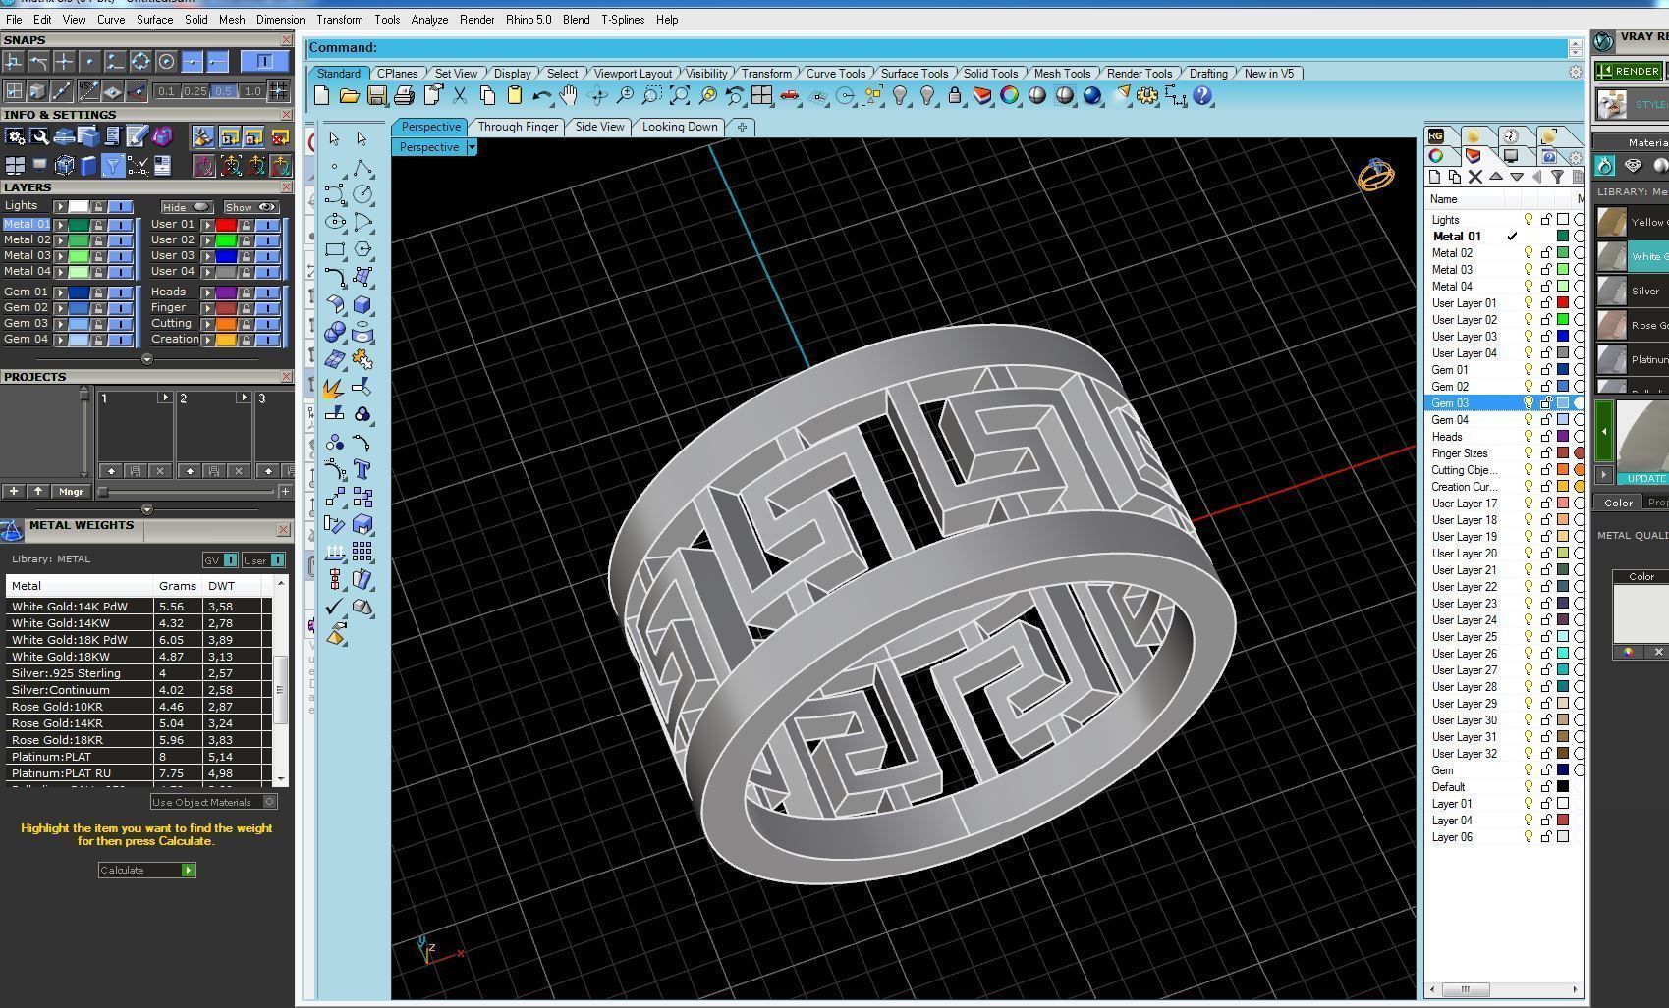Switch to the Curve Tools toolbar tab
The image size is (1669, 1008).
835,74
